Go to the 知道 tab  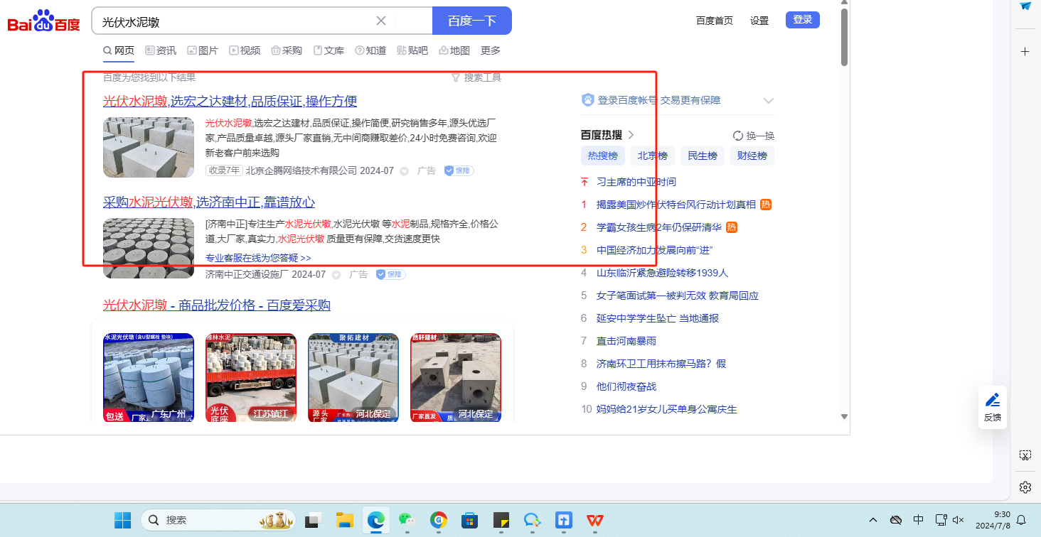click(x=370, y=50)
